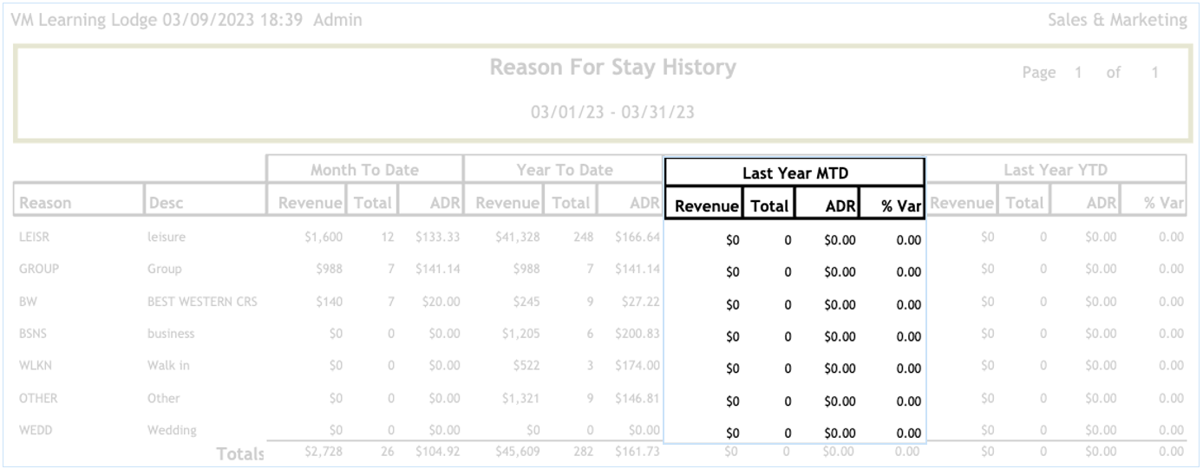The width and height of the screenshot is (1203, 469).
Task: Click Revenue header under Last Year MTD
Action: 706,205
